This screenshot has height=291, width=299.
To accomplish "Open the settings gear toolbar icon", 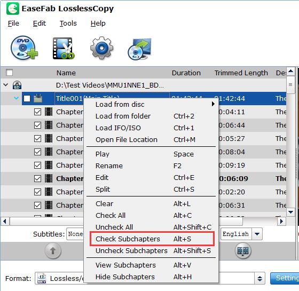I will (101, 48).
